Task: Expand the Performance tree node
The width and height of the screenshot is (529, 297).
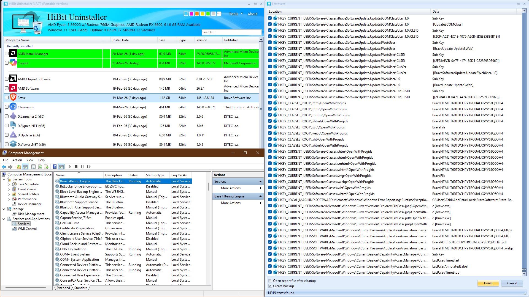Action: point(9,199)
